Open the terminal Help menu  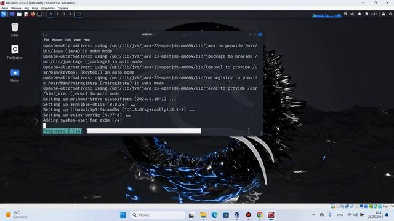[87, 39]
